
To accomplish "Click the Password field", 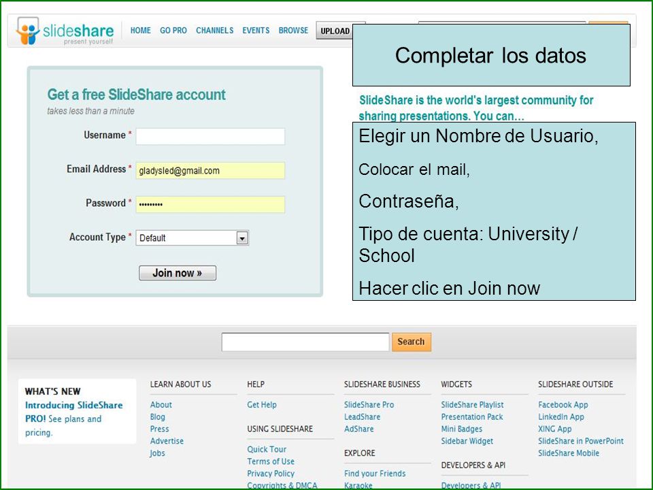I will (210, 205).
